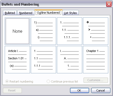This screenshot has width=113, height=96.
Task: Pick the 1, 1.1, 1.1.1 heading preset
Action: pyautogui.click(x=43, y=60)
